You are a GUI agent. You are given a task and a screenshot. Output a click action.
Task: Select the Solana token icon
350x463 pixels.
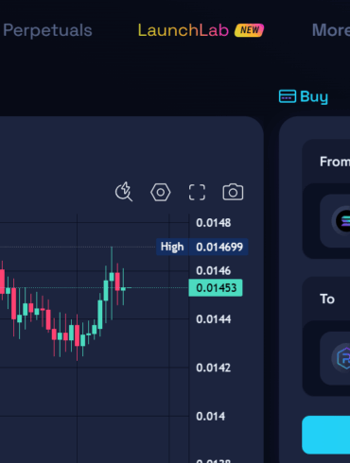(342, 221)
